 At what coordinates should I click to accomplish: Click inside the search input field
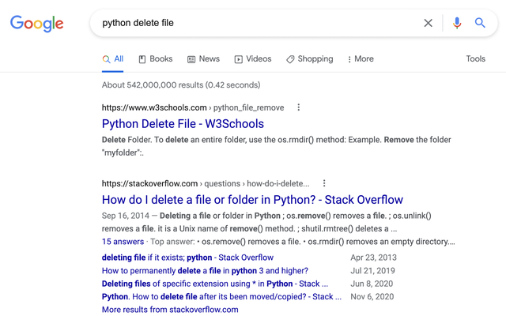(259, 23)
